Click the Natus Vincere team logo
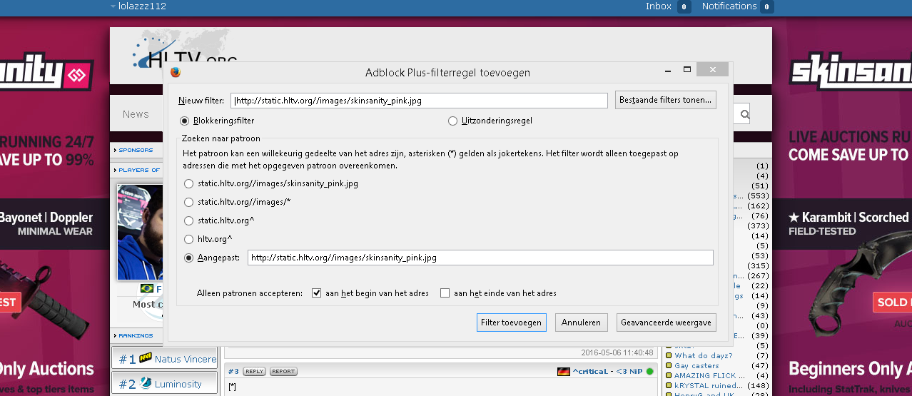This screenshot has width=912, height=396. 146,358
